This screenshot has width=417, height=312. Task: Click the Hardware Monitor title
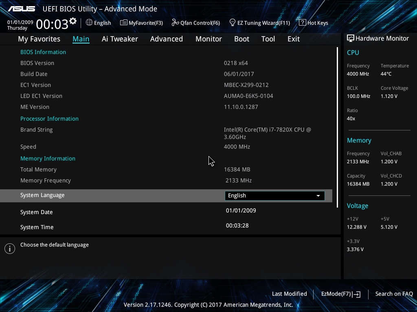(x=382, y=39)
